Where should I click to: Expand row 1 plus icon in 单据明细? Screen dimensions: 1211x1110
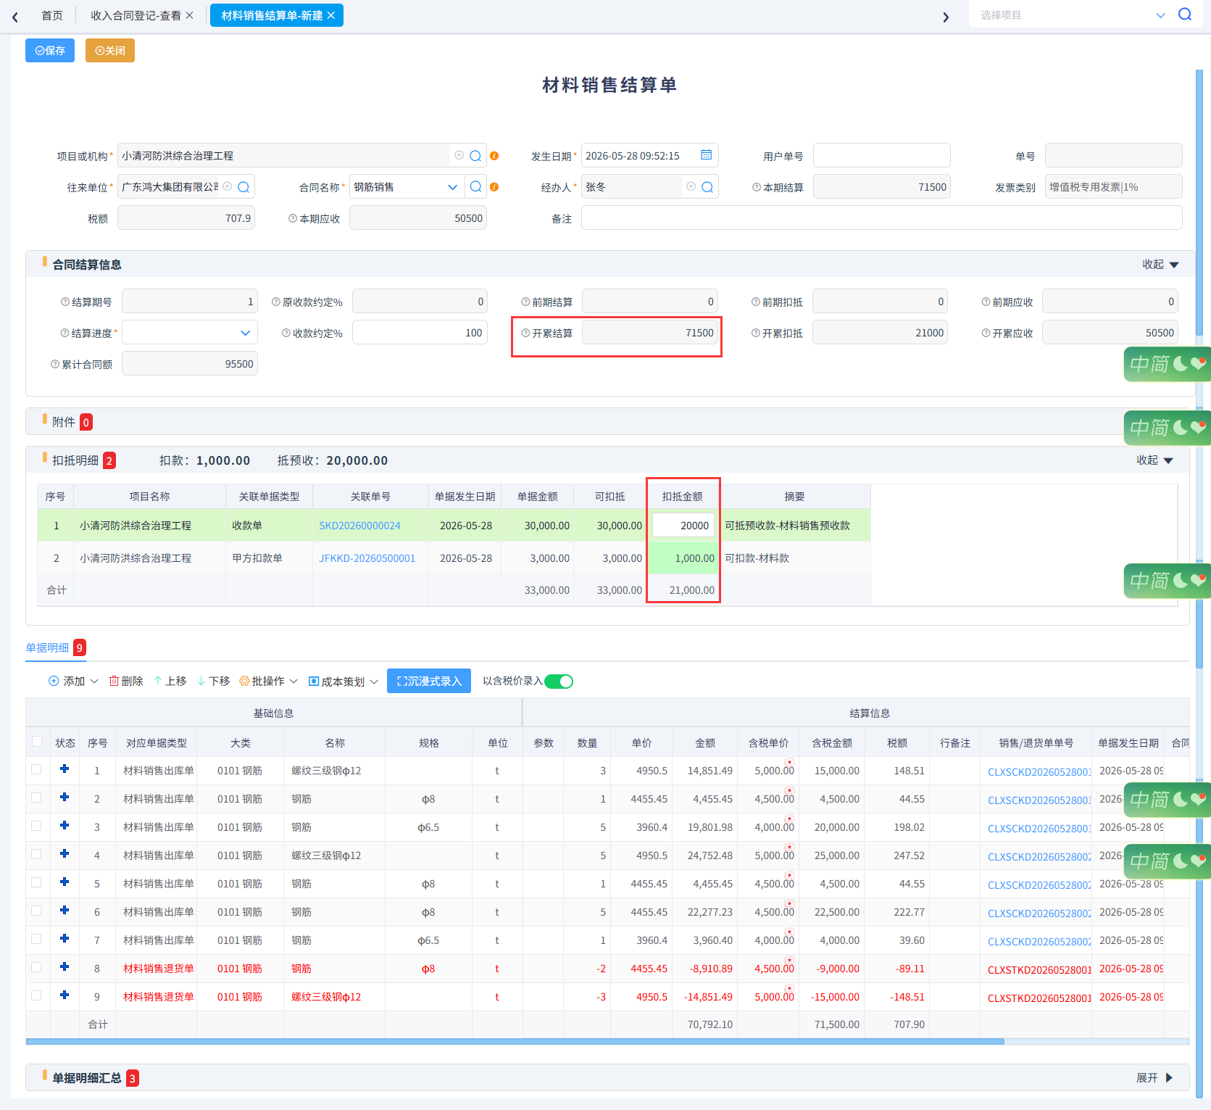tap(64, 769)
